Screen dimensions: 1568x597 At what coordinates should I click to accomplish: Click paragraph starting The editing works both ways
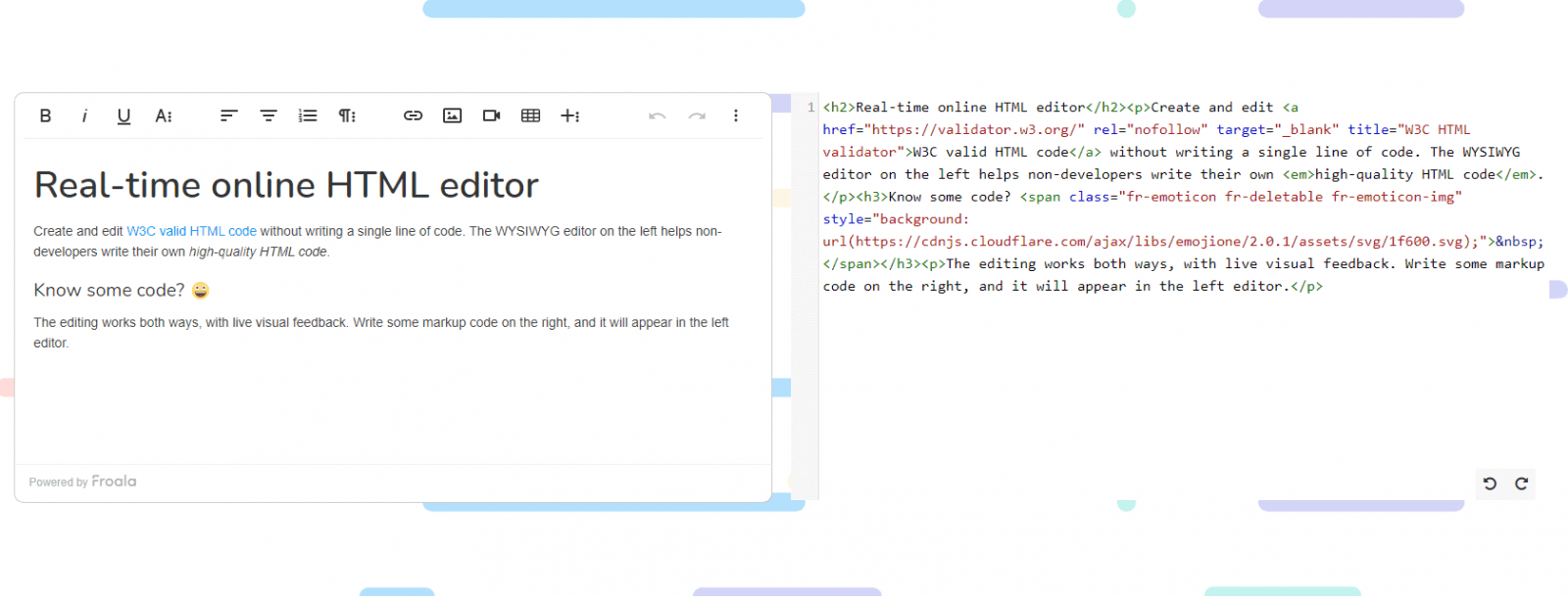point(381,333)
